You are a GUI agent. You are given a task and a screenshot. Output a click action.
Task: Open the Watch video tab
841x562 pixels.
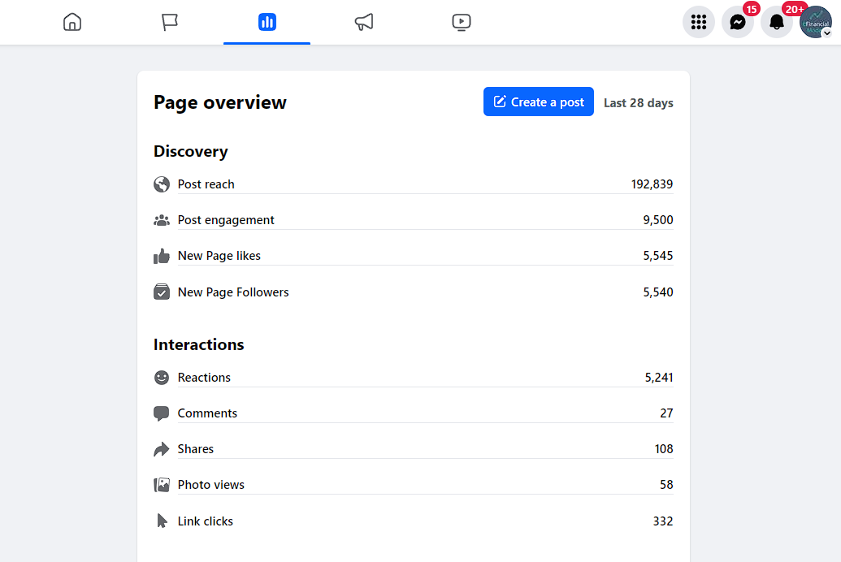tap(462, 22)
